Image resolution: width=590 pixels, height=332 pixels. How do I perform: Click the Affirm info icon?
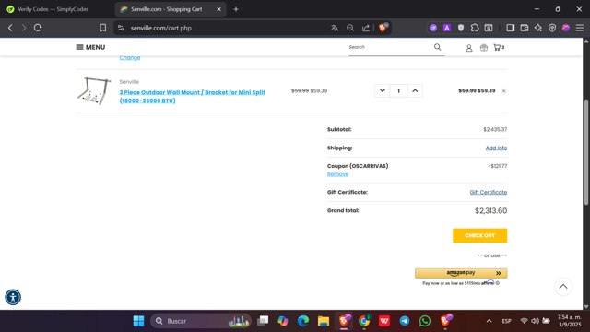pyautogui.click(x=498, y=283)
